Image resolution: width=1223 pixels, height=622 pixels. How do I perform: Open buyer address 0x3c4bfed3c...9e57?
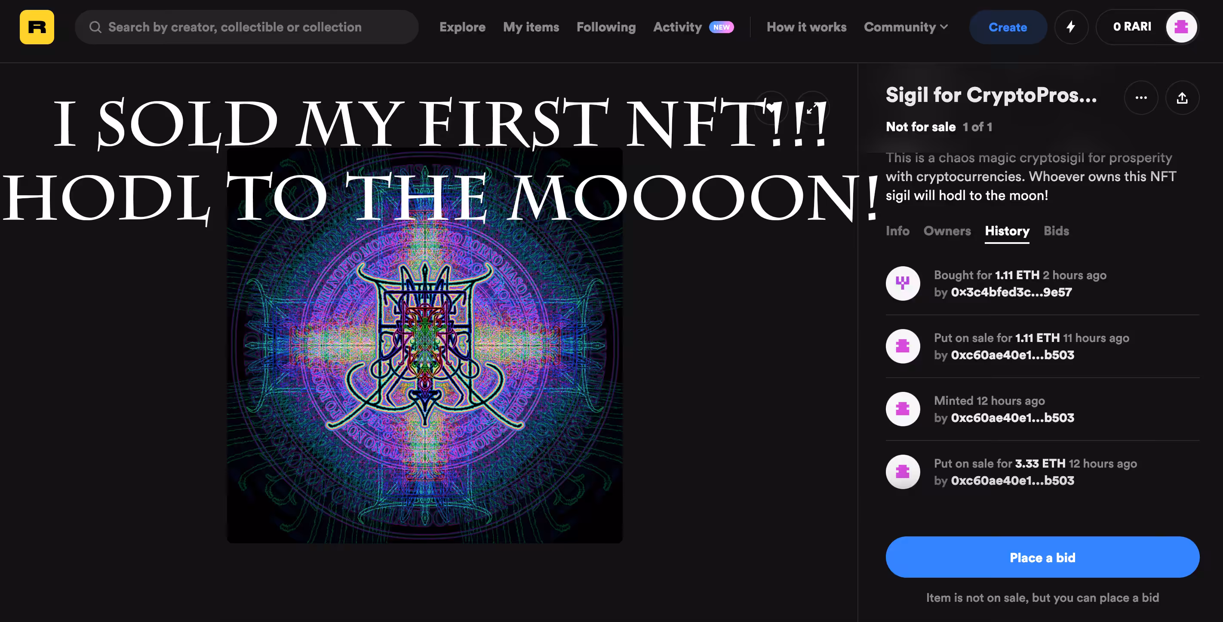tap(1011, 292)
